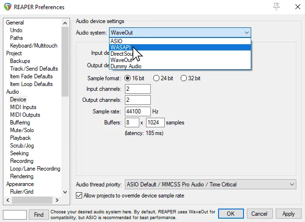Open the Rendering page
Image resolution: width=305 pixels, height=222 pixels.
point(22,176)
